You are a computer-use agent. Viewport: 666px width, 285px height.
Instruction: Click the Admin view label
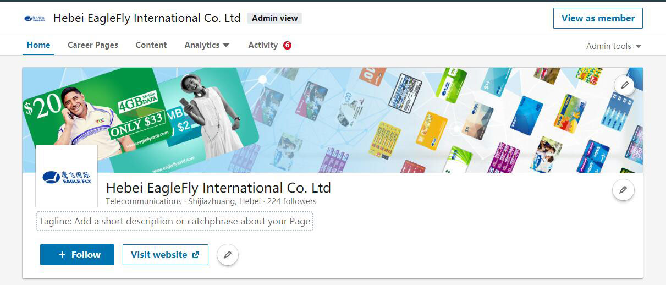(x=274, y=18)
